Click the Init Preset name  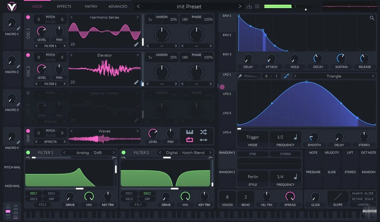tap(189, 6)
